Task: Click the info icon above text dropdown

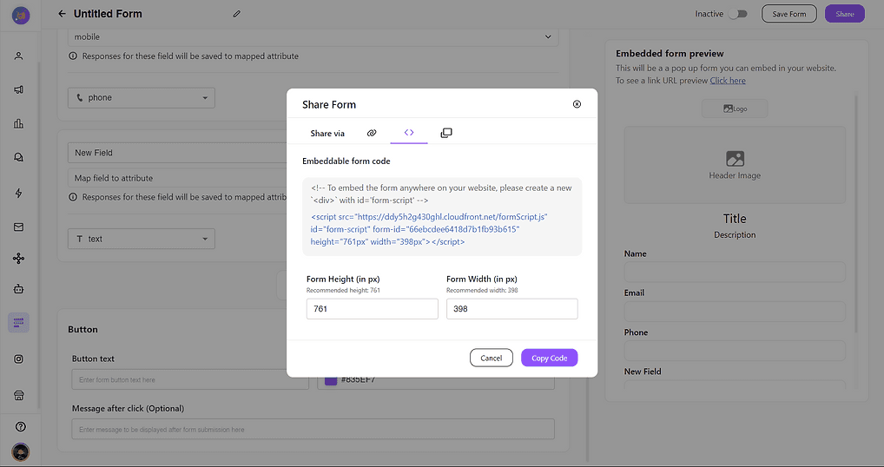Action: click(x=73, y=197)
